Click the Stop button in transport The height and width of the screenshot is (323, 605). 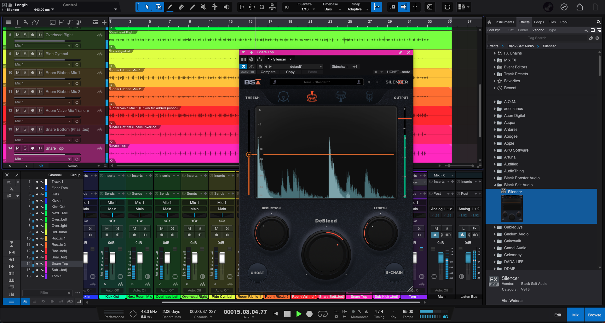pos(287,314)
